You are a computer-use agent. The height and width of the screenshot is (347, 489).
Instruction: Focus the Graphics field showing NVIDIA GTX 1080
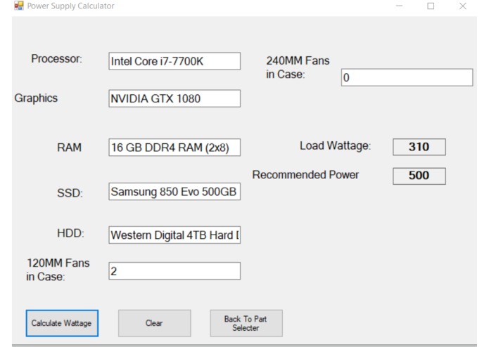(x=174, y=98)
